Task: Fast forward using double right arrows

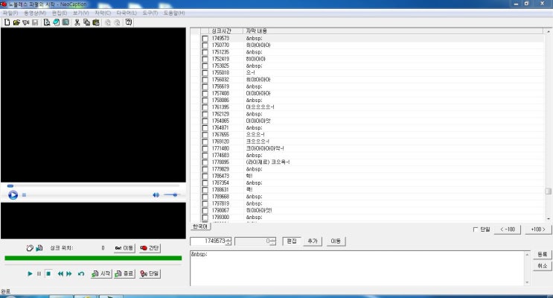Action: 69,273
